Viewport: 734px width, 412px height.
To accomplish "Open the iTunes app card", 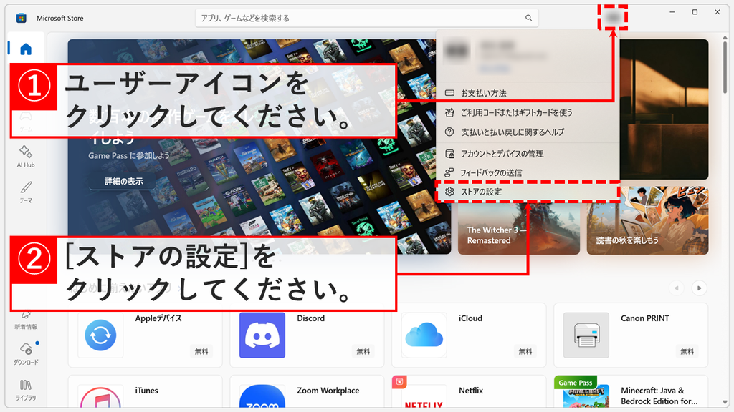I will (145, 391).
